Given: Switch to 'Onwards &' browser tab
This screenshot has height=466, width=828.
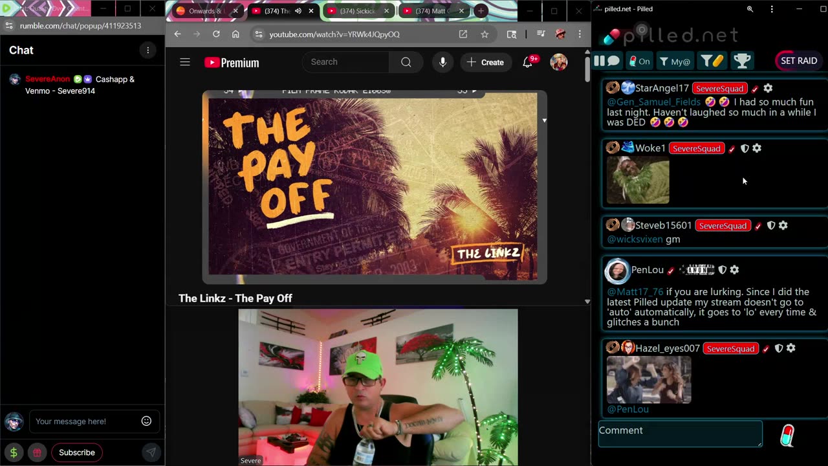Looking at the screenshot, I should click(x=206, y=11).
